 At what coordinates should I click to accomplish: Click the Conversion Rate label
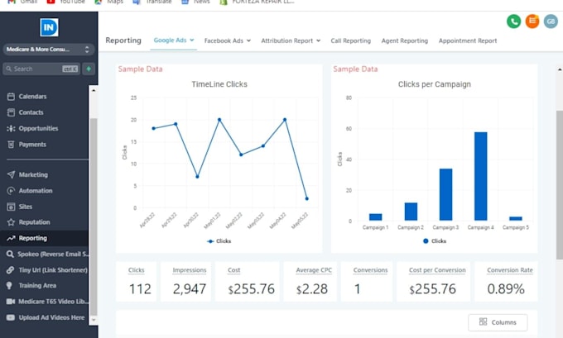(x=510, y=270)
